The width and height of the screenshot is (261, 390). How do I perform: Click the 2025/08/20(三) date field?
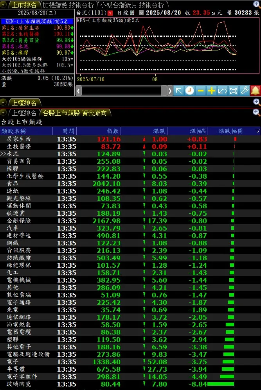pos(37,13)
